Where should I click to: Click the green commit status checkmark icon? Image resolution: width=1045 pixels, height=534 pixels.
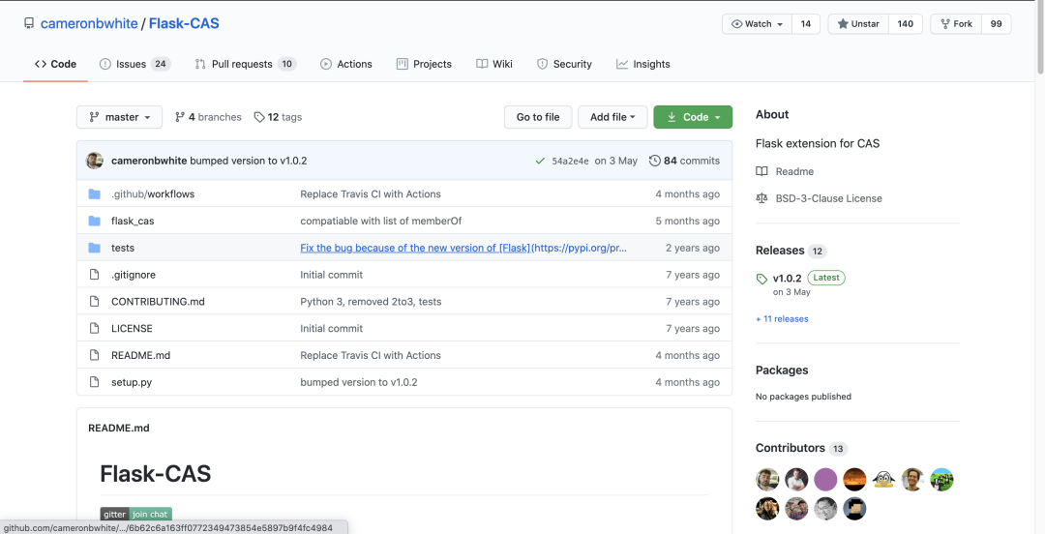click(x=540, y=161)
